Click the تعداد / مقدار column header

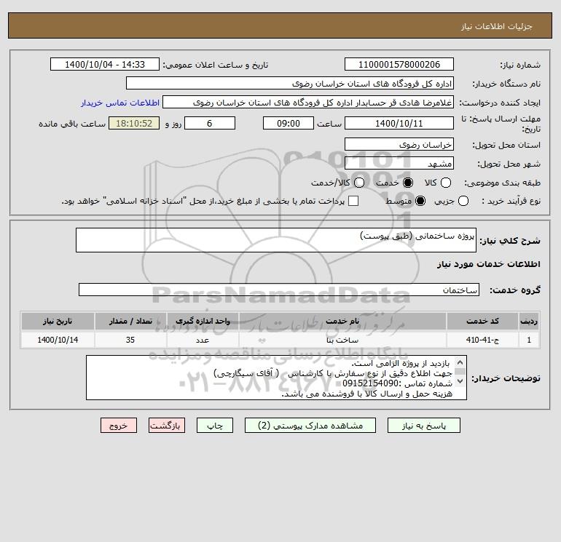click(130, 321)
